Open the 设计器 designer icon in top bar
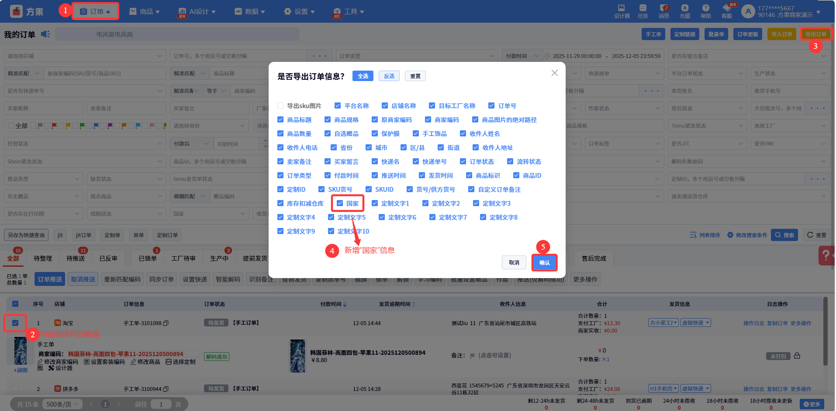Image resolution: width=836 pixels, height=411 pixels. pyautogui.click(x=622, y=8)
